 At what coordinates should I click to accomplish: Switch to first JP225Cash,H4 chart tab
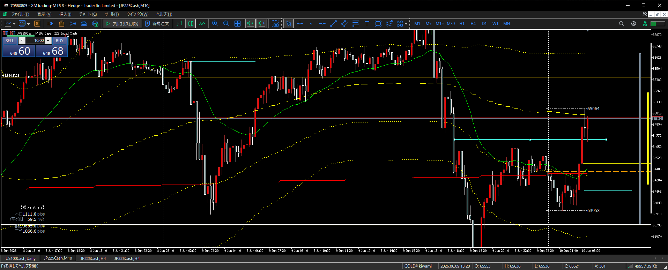pos(93,258)
